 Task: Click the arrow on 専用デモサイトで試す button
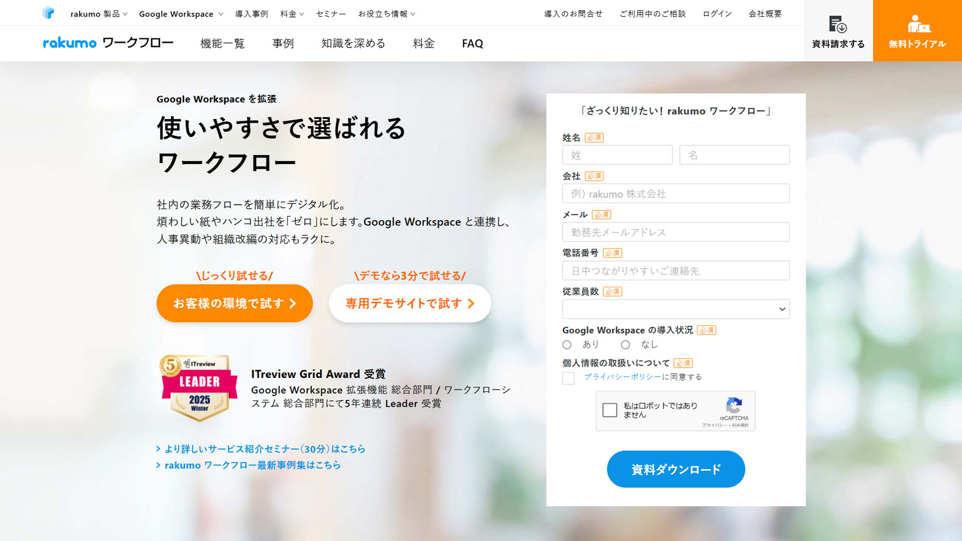(471, 304)
